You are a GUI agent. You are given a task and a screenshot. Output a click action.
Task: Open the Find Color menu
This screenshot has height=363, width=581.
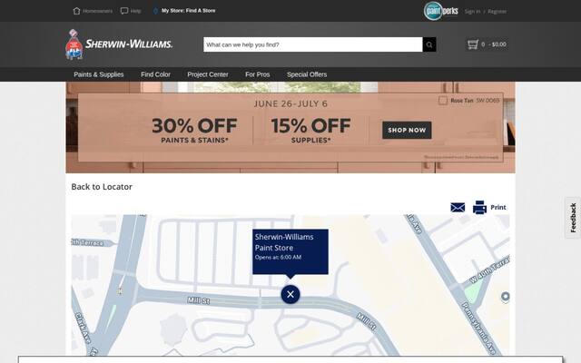click(x=155, y=74)
